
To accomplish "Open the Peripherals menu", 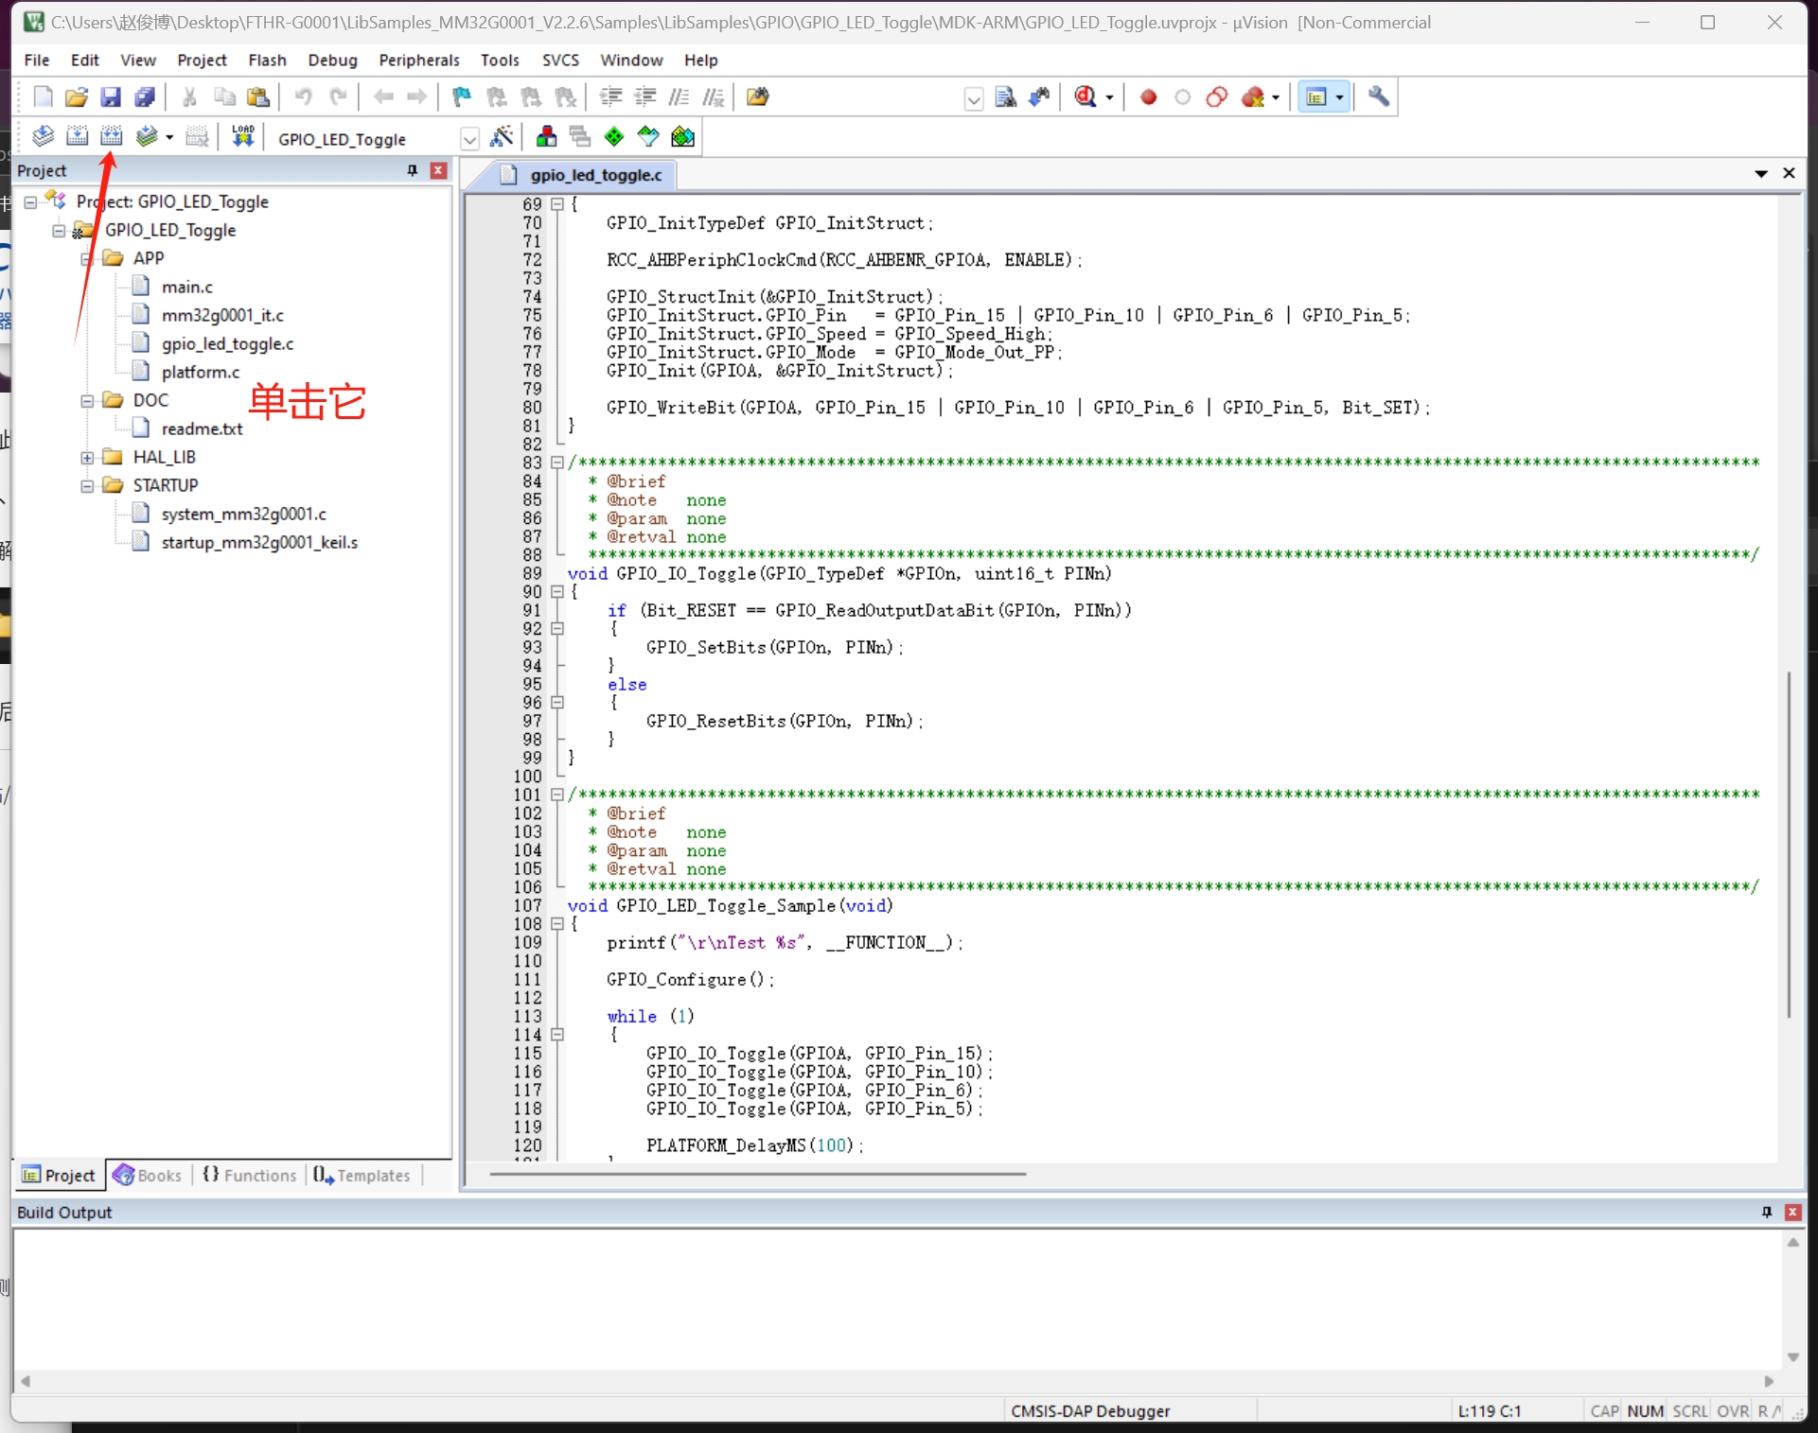I will click(418, 60).
